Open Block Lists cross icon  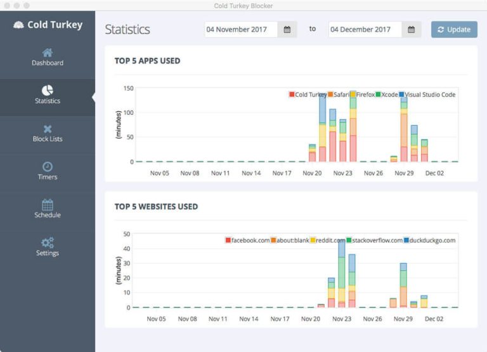click(x=48, y=129)
